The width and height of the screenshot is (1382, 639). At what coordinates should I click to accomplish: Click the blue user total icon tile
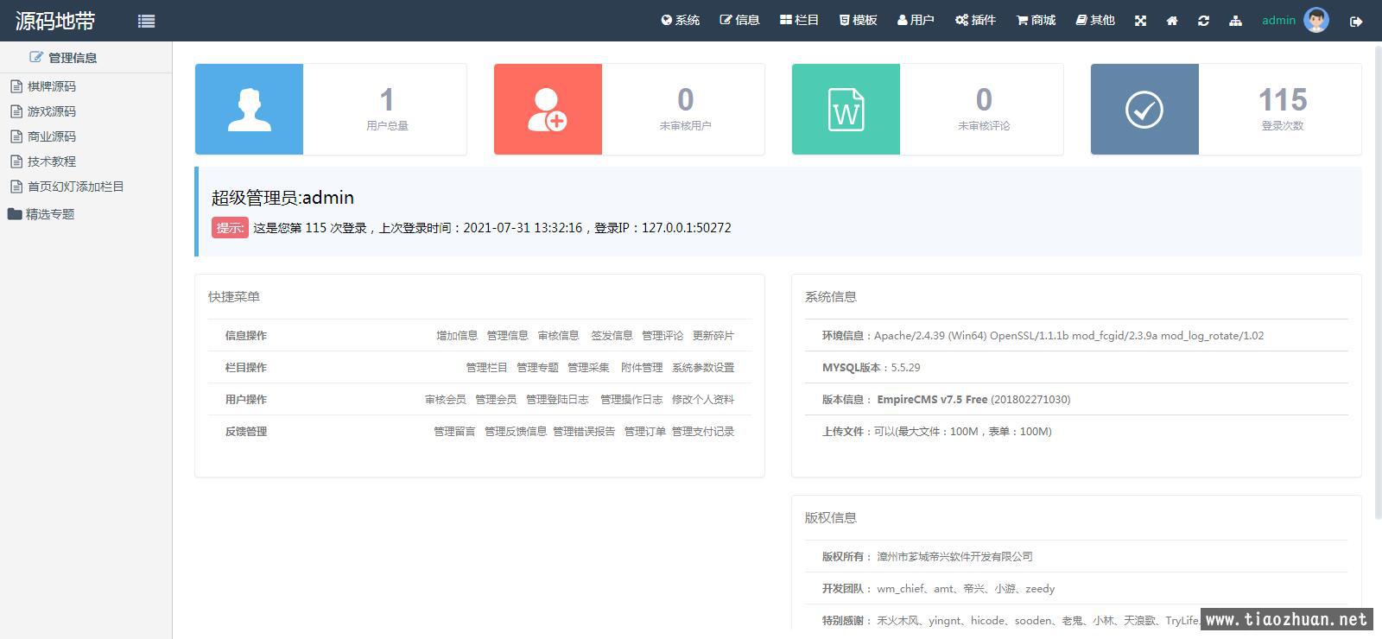coord(249,109)
